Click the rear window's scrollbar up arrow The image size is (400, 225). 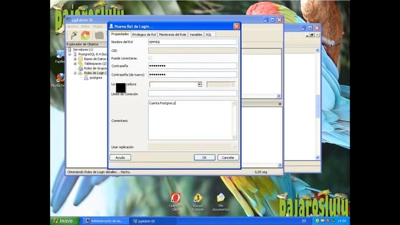point(317,51)
